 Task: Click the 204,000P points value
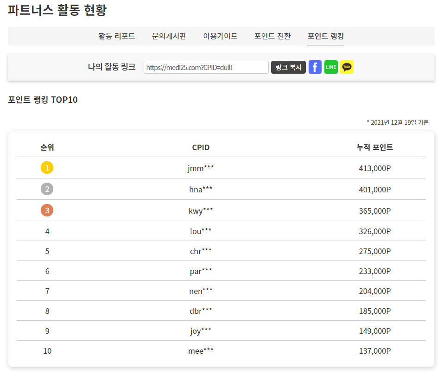(x=374, y=291)
